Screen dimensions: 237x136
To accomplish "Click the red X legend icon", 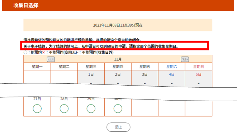I will (43, 52).
